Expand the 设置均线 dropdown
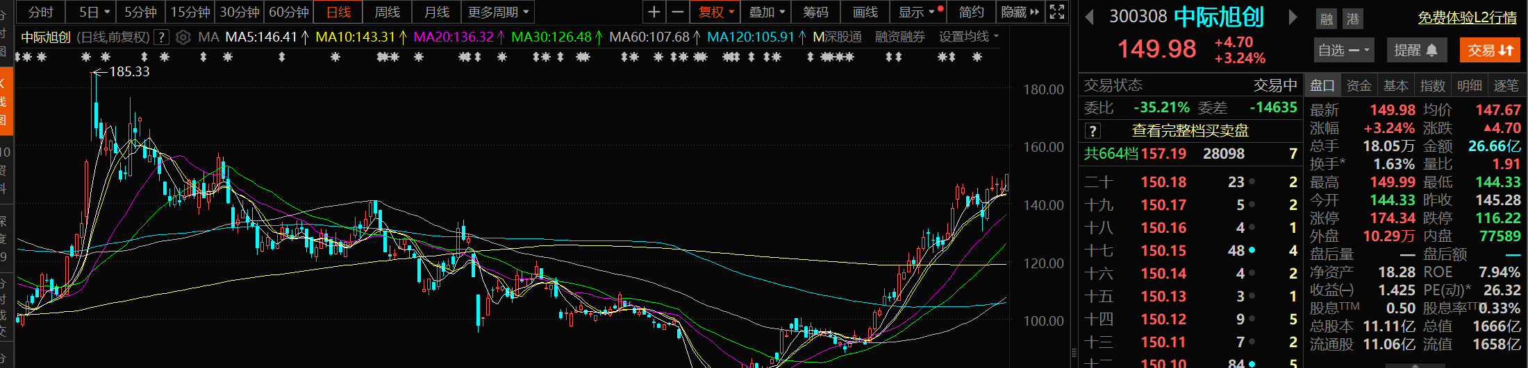 969,37
